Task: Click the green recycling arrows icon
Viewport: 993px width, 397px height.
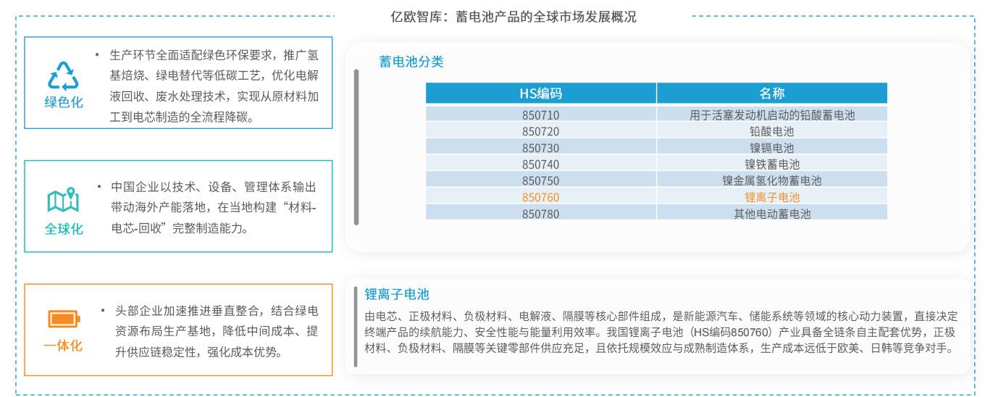Action: (63, 75)
